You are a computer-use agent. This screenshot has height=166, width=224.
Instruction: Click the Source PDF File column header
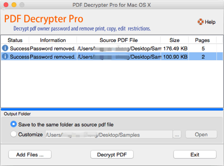(x=119, y=40)
